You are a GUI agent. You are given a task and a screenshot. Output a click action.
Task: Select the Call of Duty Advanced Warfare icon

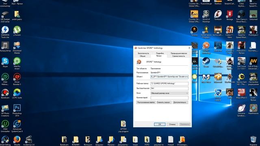click(253, 63)
